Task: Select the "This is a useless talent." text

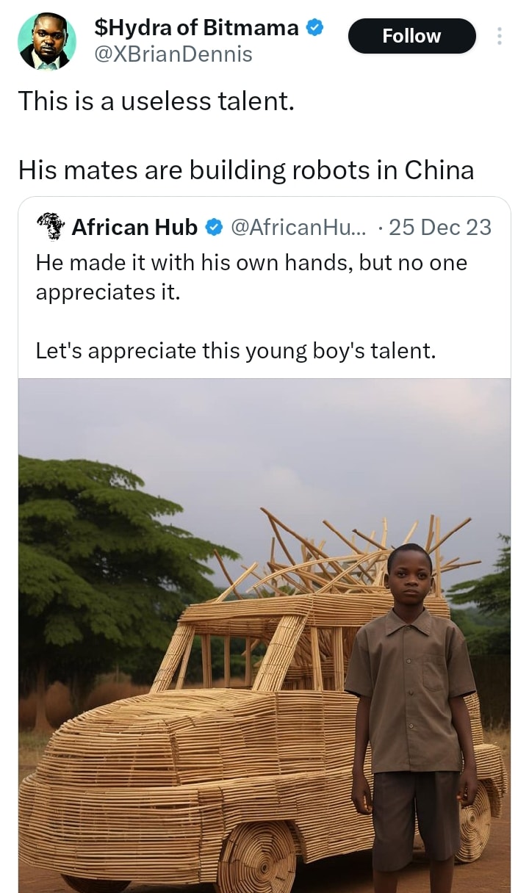Action: pos(156,101)
